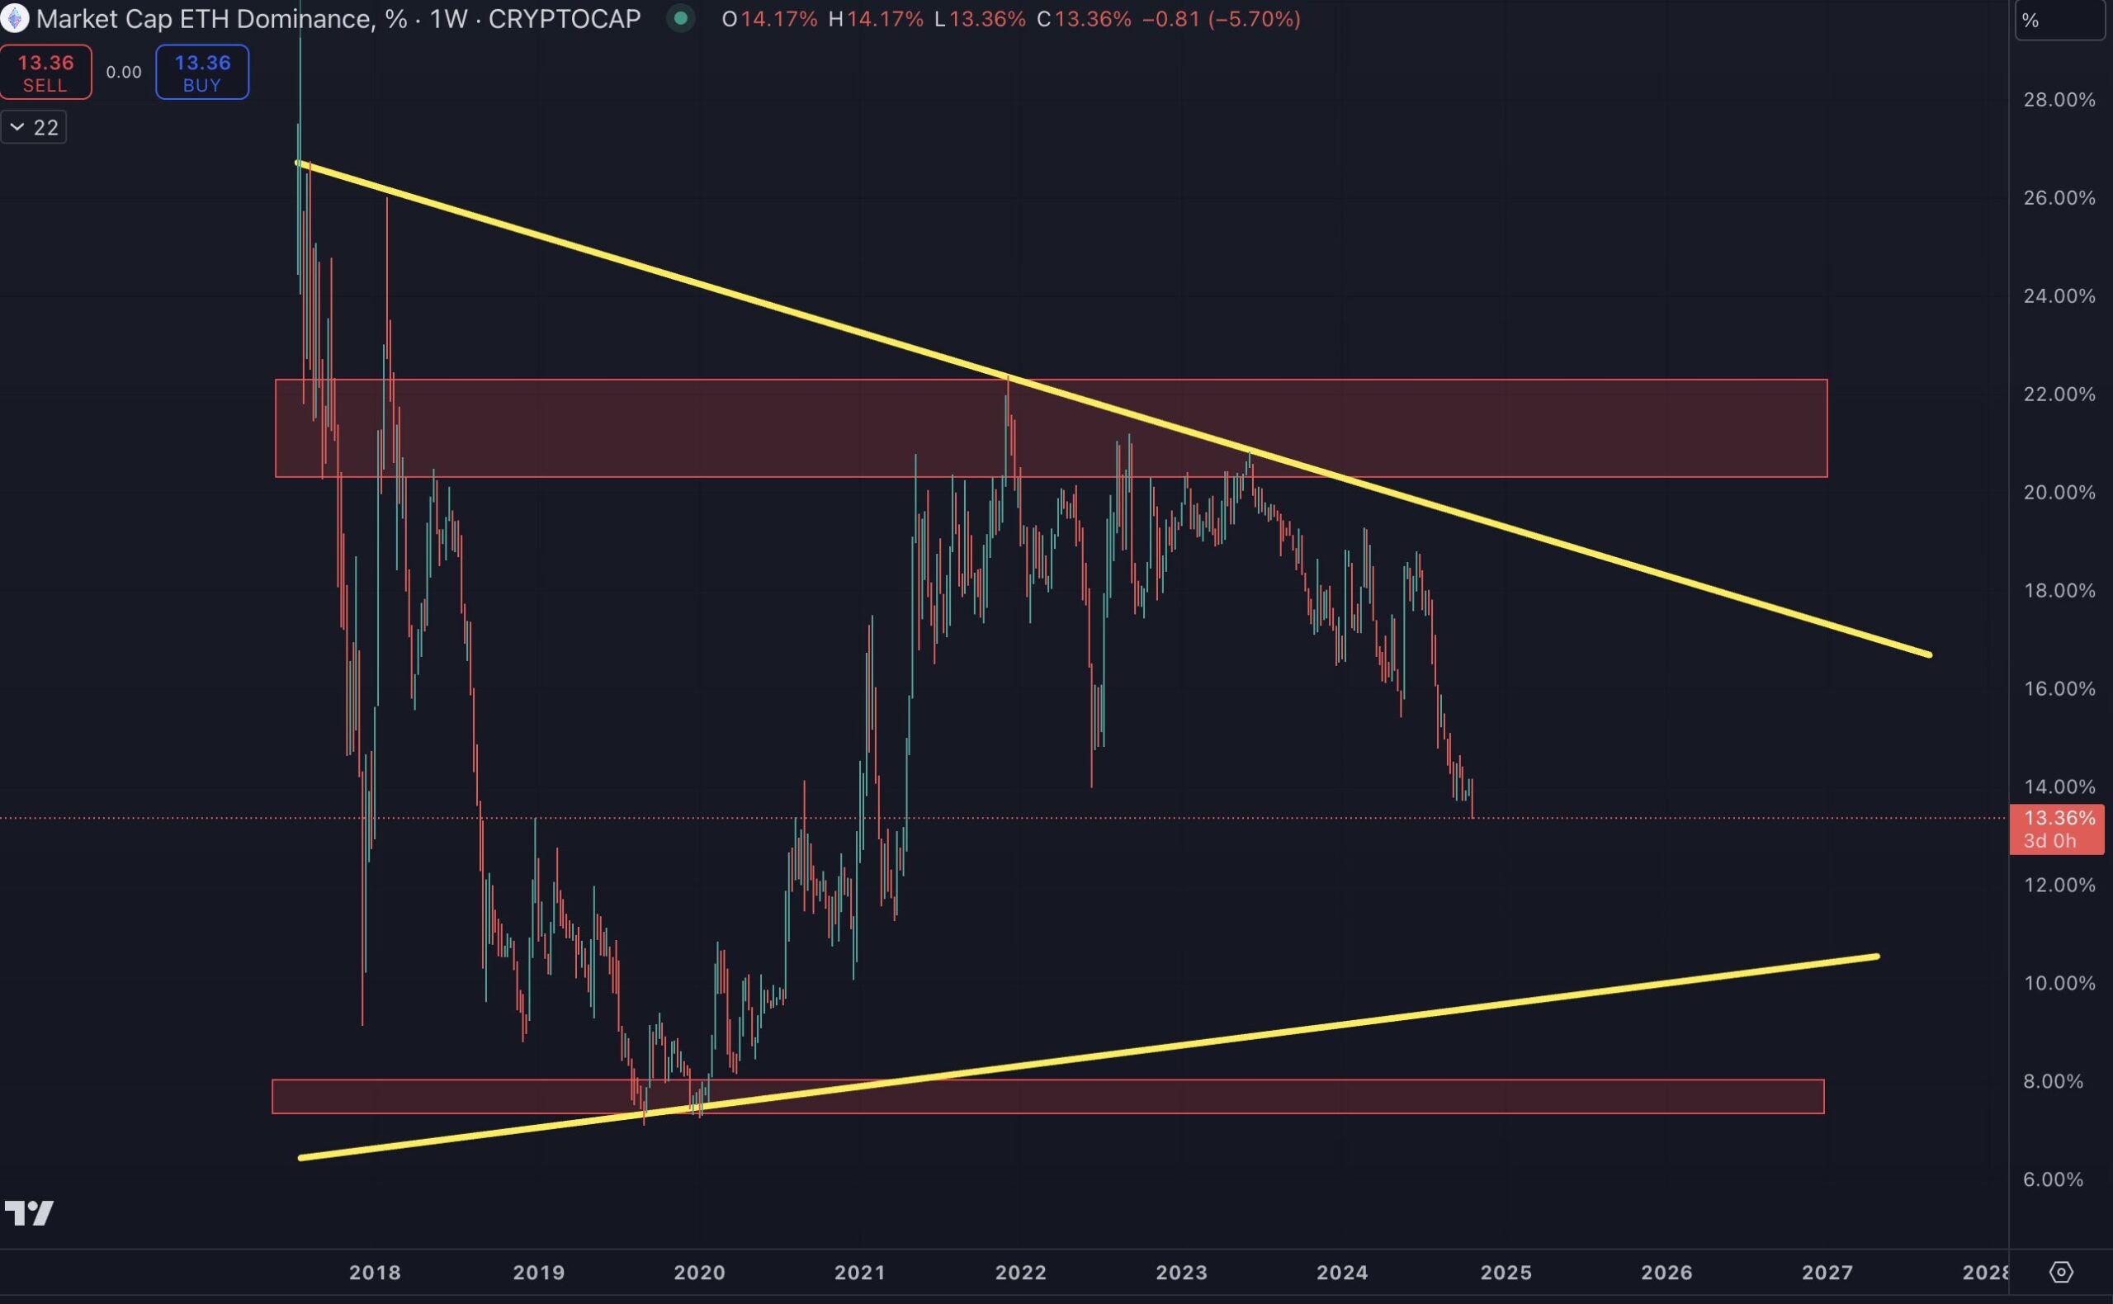Select the lower yellow ascending trendline
Viewport: 2113px width, 1304px height.
coord(1089,1056)
